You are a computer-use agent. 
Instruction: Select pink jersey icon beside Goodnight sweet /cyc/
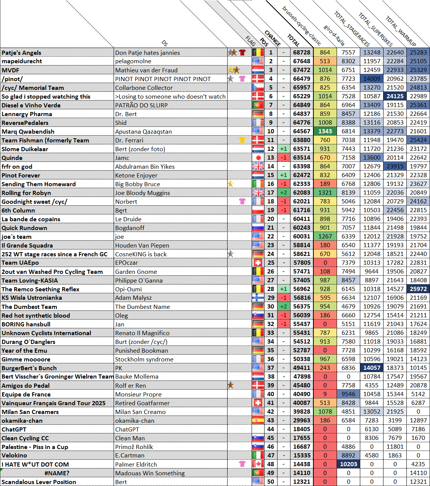[x=242, y=201]
